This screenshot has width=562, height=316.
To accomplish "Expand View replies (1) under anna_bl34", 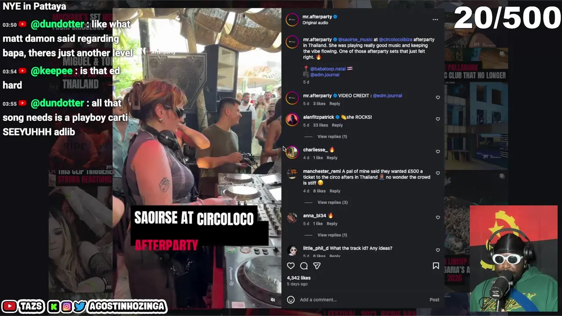I will (332, 235).
